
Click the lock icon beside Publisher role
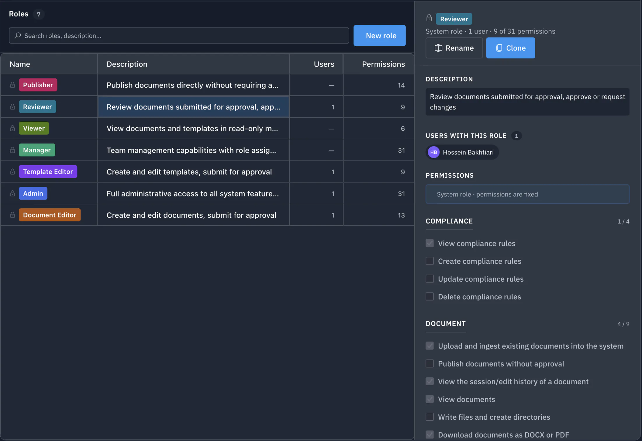(13, 85)
